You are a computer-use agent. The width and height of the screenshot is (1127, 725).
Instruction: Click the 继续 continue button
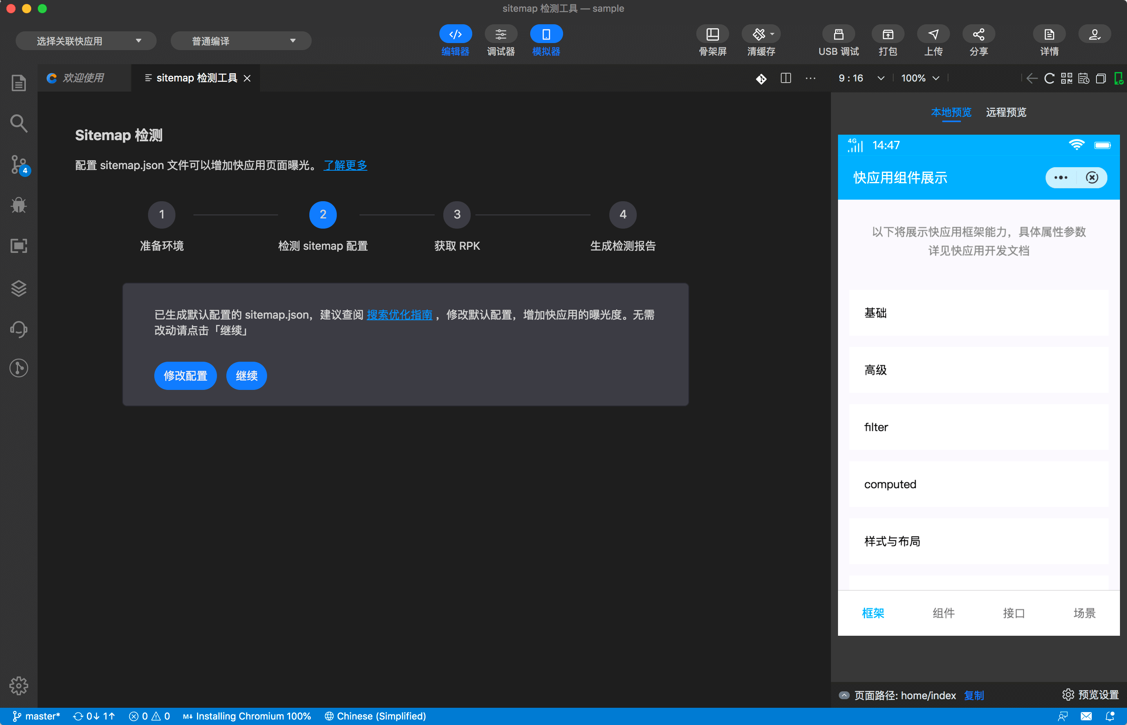tap(246, 376)
